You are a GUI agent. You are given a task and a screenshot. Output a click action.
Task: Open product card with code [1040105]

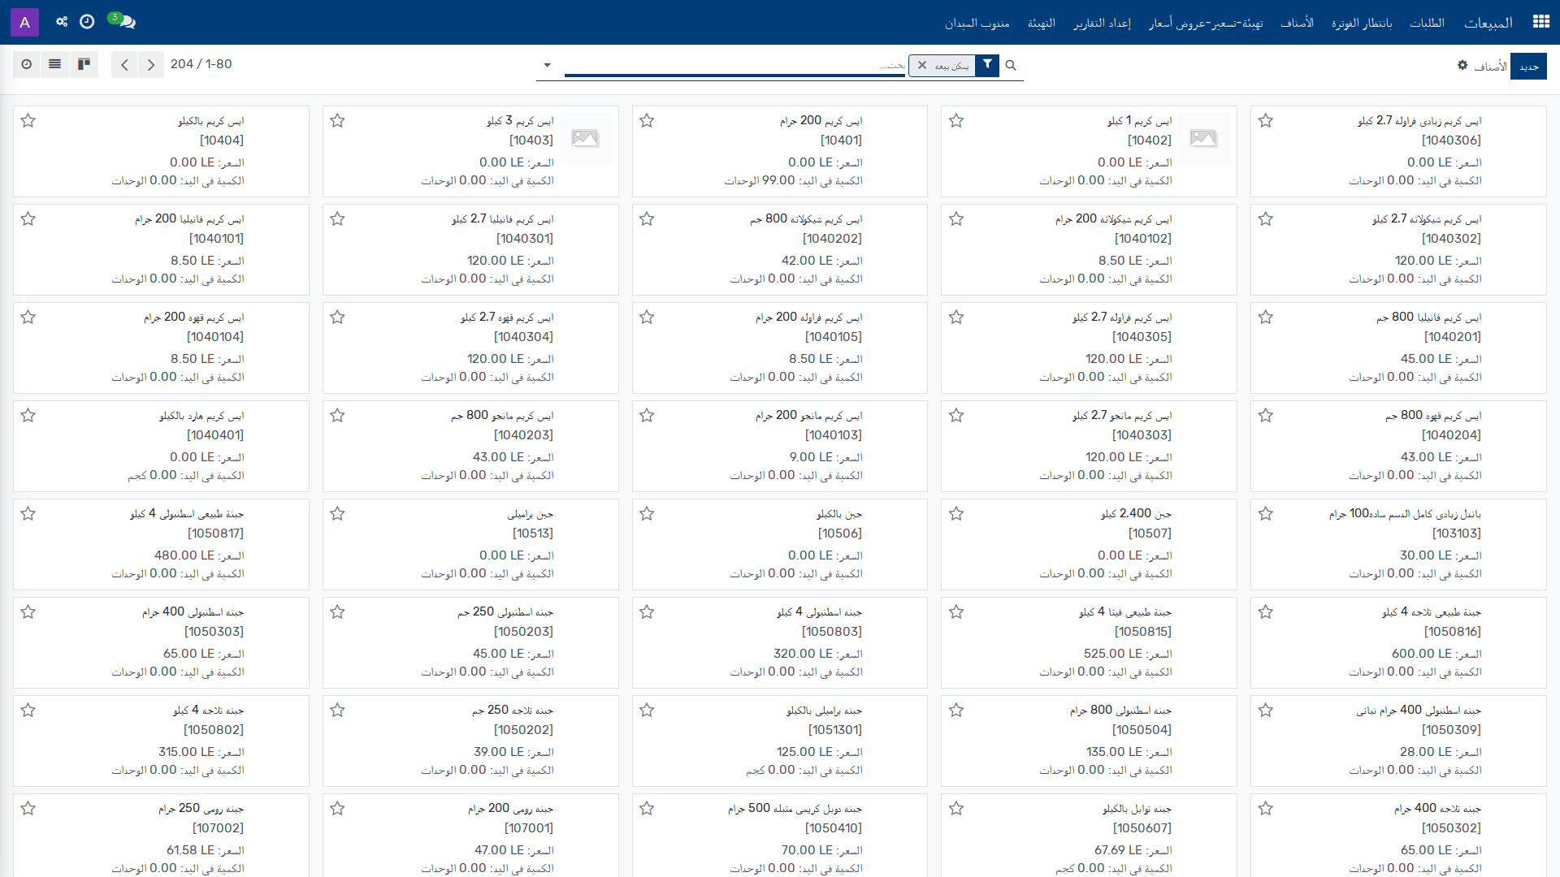tap(780, 348)
